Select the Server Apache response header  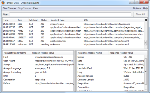pyautogui.click(x=111, y=65)
